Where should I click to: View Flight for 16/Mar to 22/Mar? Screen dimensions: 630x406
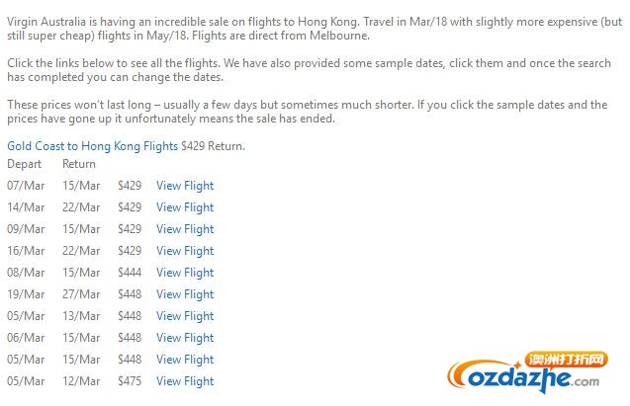click(185, 251)
